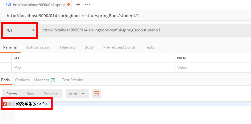Open a new request tab with plus icon
Image resolution: width=251 pixels, height=124 pixels.
78,4
